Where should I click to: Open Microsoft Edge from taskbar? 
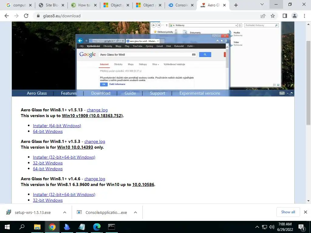97,227
